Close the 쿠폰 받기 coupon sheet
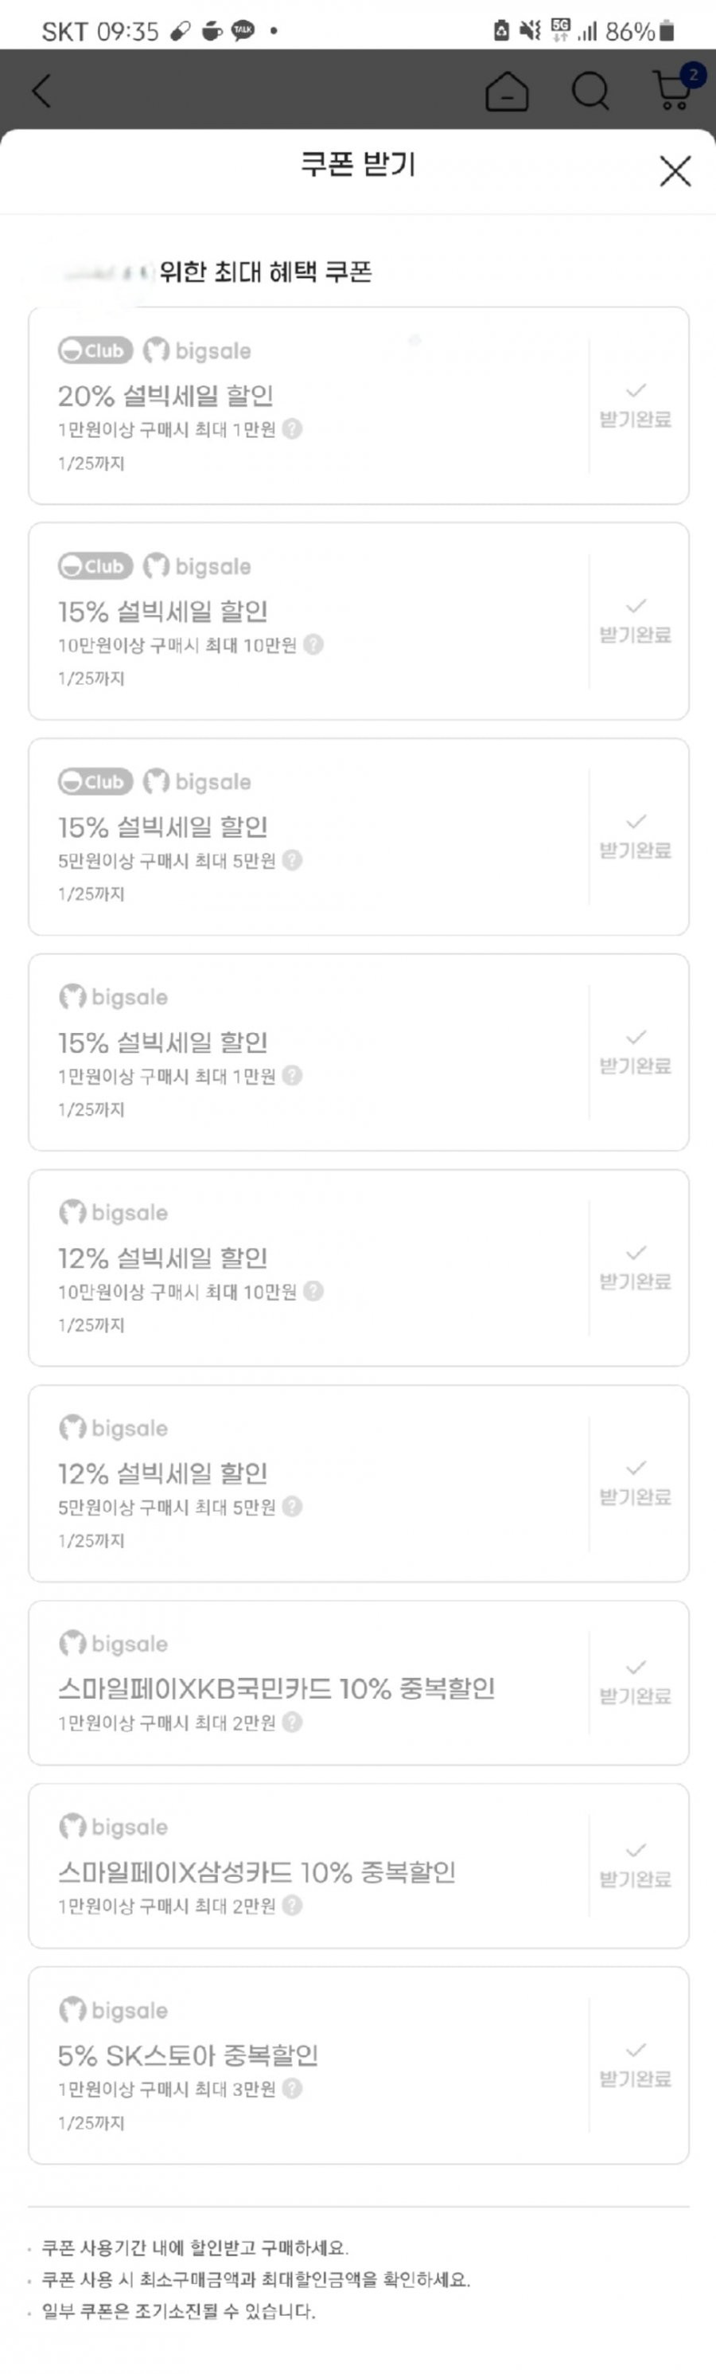716x2374 pixels. (675, 170)
